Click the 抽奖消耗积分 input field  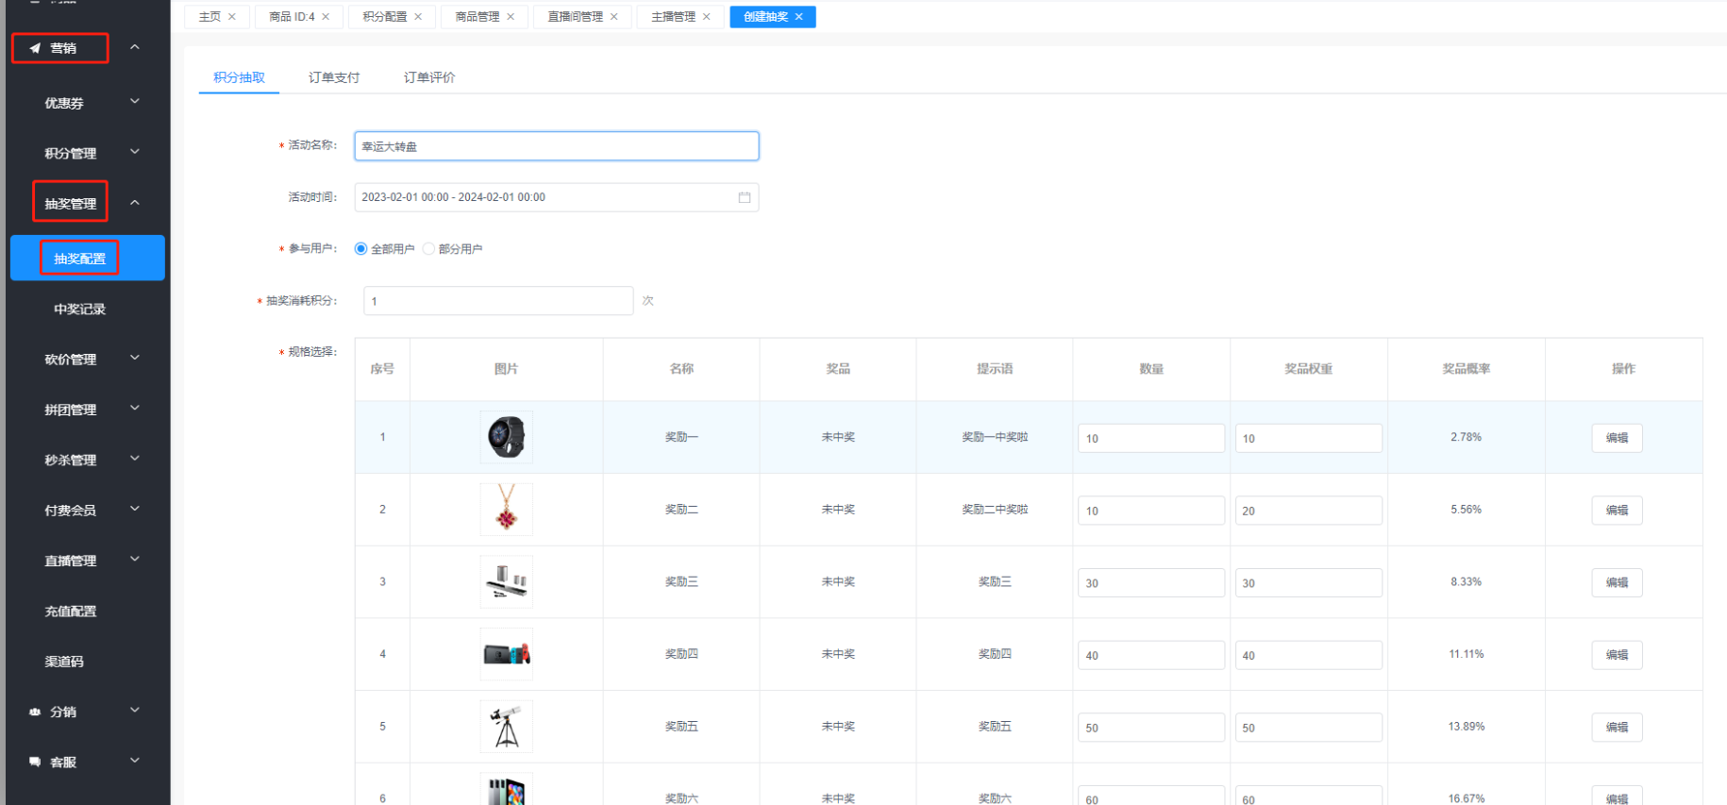pyautogui.click(x=497, y=301)
